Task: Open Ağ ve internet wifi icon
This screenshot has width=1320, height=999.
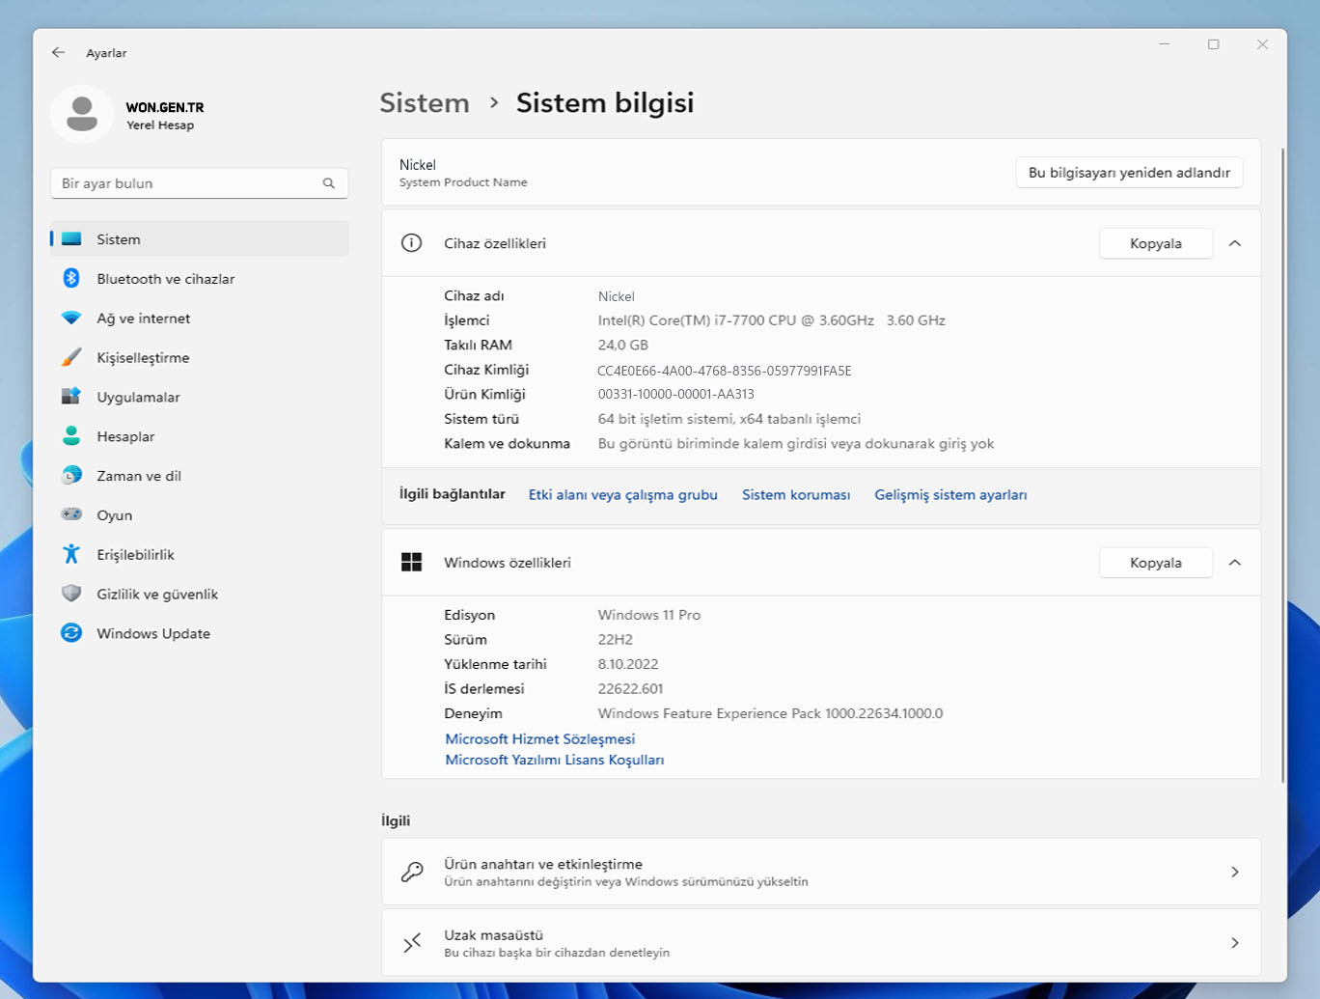Action: coord(71,318)
